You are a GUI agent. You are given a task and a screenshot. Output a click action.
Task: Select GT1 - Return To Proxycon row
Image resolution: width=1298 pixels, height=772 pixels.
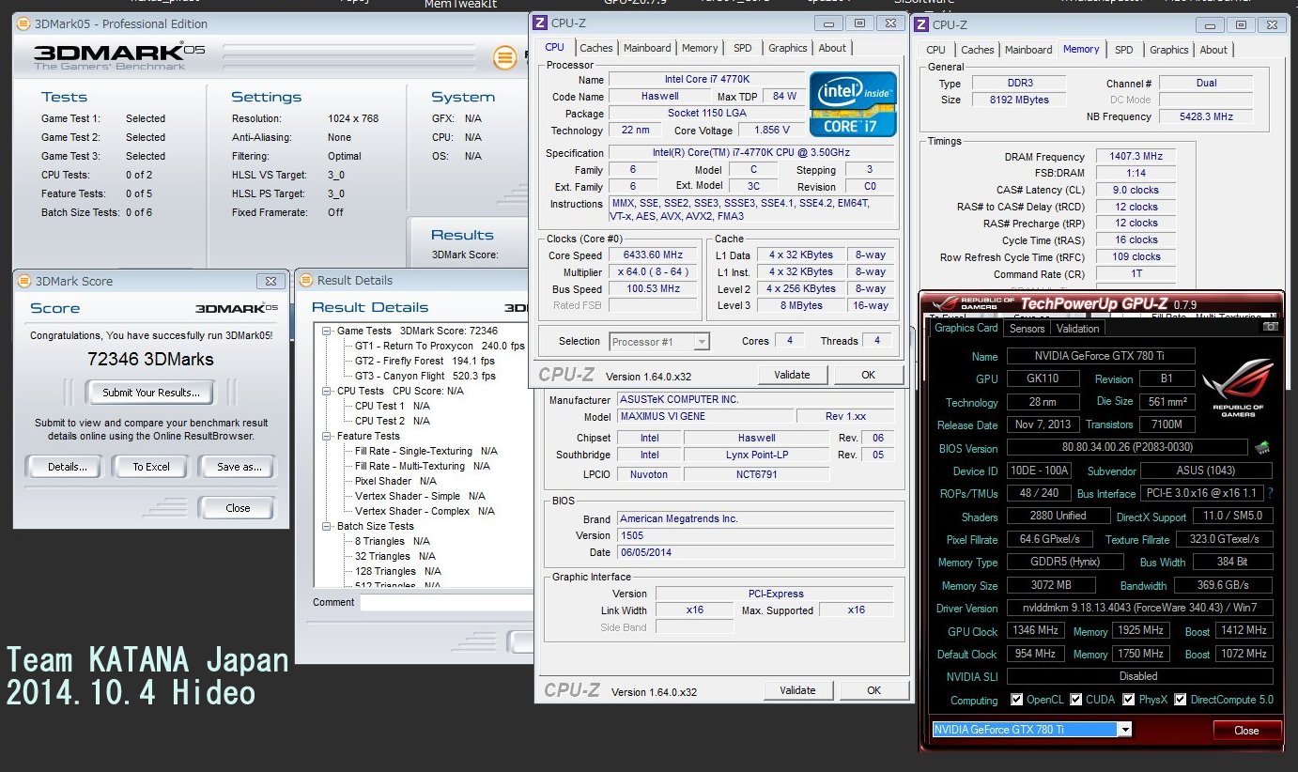tap(440, 346)
